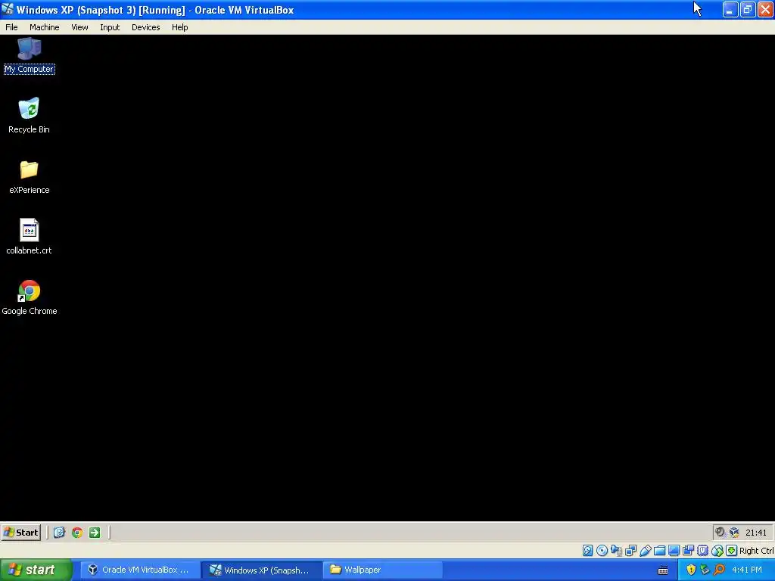Click the mouse integration status icon
Viewport: 775px width, 581px height.
(x=717, y=551)
